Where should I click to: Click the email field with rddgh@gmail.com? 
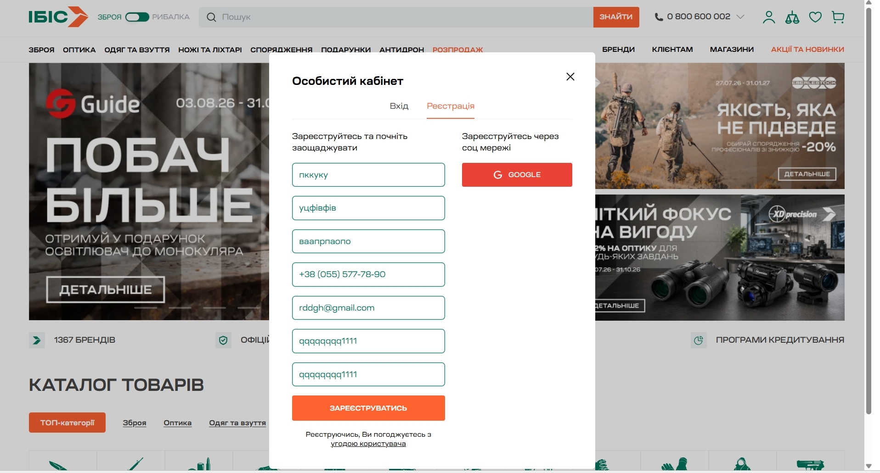point(368,308)
